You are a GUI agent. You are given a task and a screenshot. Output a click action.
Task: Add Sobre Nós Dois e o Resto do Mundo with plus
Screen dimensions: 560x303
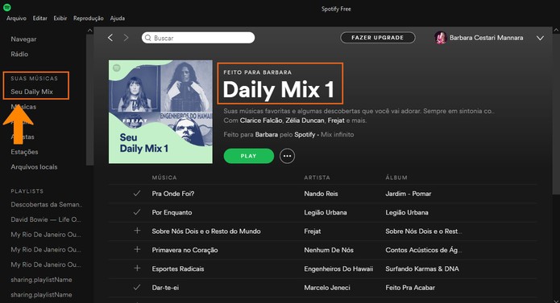click(137, 231)
